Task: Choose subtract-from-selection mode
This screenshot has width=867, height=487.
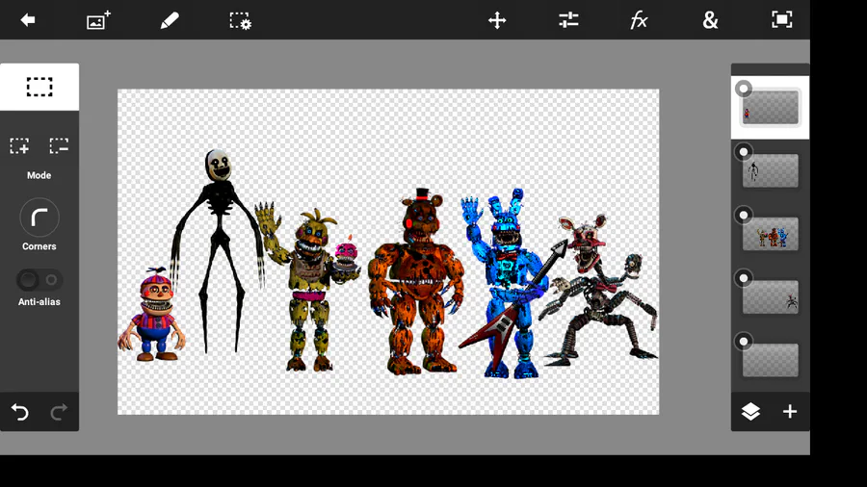Action: (x=59, y=145)
